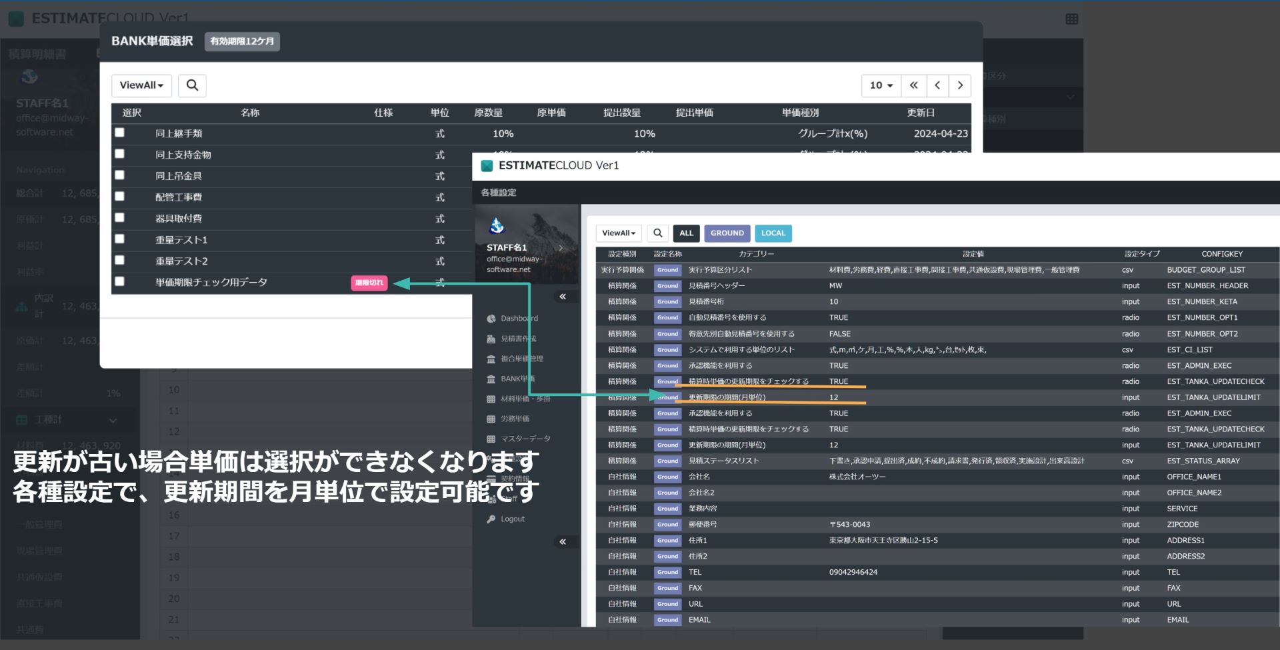1280x650 pixels.
Task: Click the underlined value 12 for 更新期限の期間(月単位)
Action: 833,397
